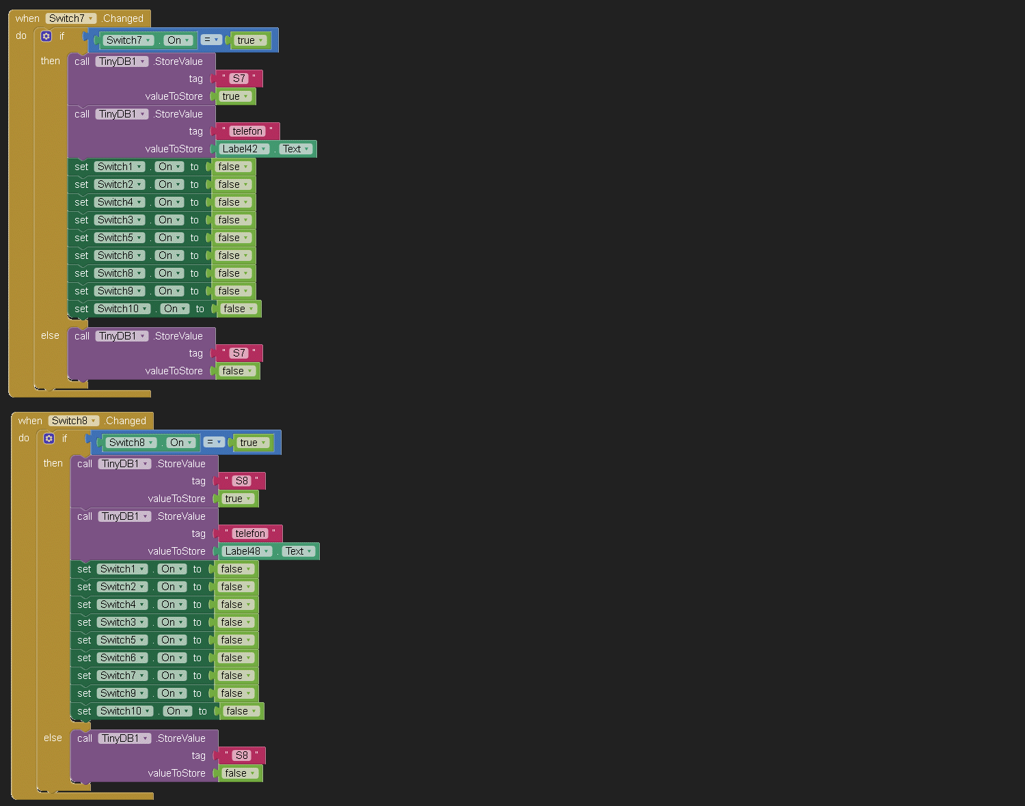Open Switch7 dropdown in the 'when .Changed' header

point(71,18)
